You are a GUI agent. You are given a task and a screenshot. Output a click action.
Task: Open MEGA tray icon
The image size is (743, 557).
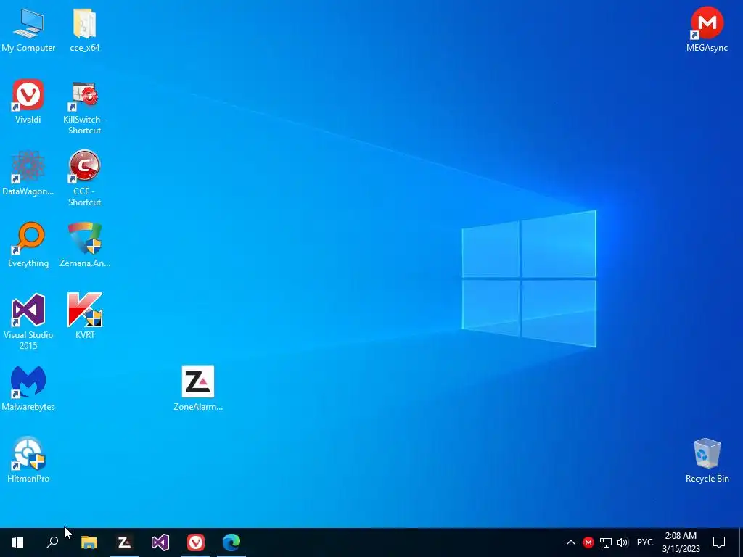coord(588,542)
